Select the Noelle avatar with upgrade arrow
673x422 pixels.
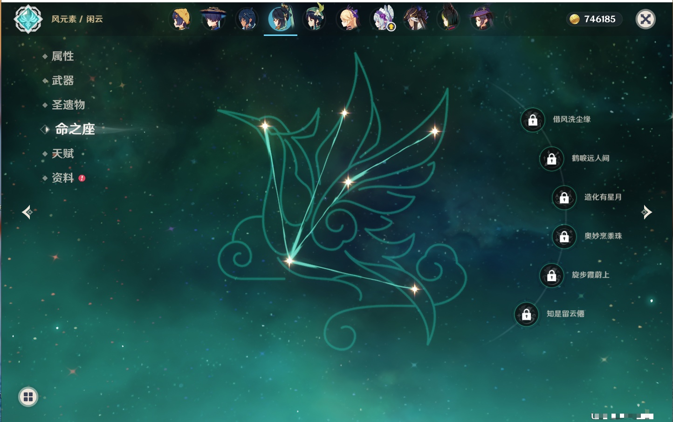pos(382,20)
